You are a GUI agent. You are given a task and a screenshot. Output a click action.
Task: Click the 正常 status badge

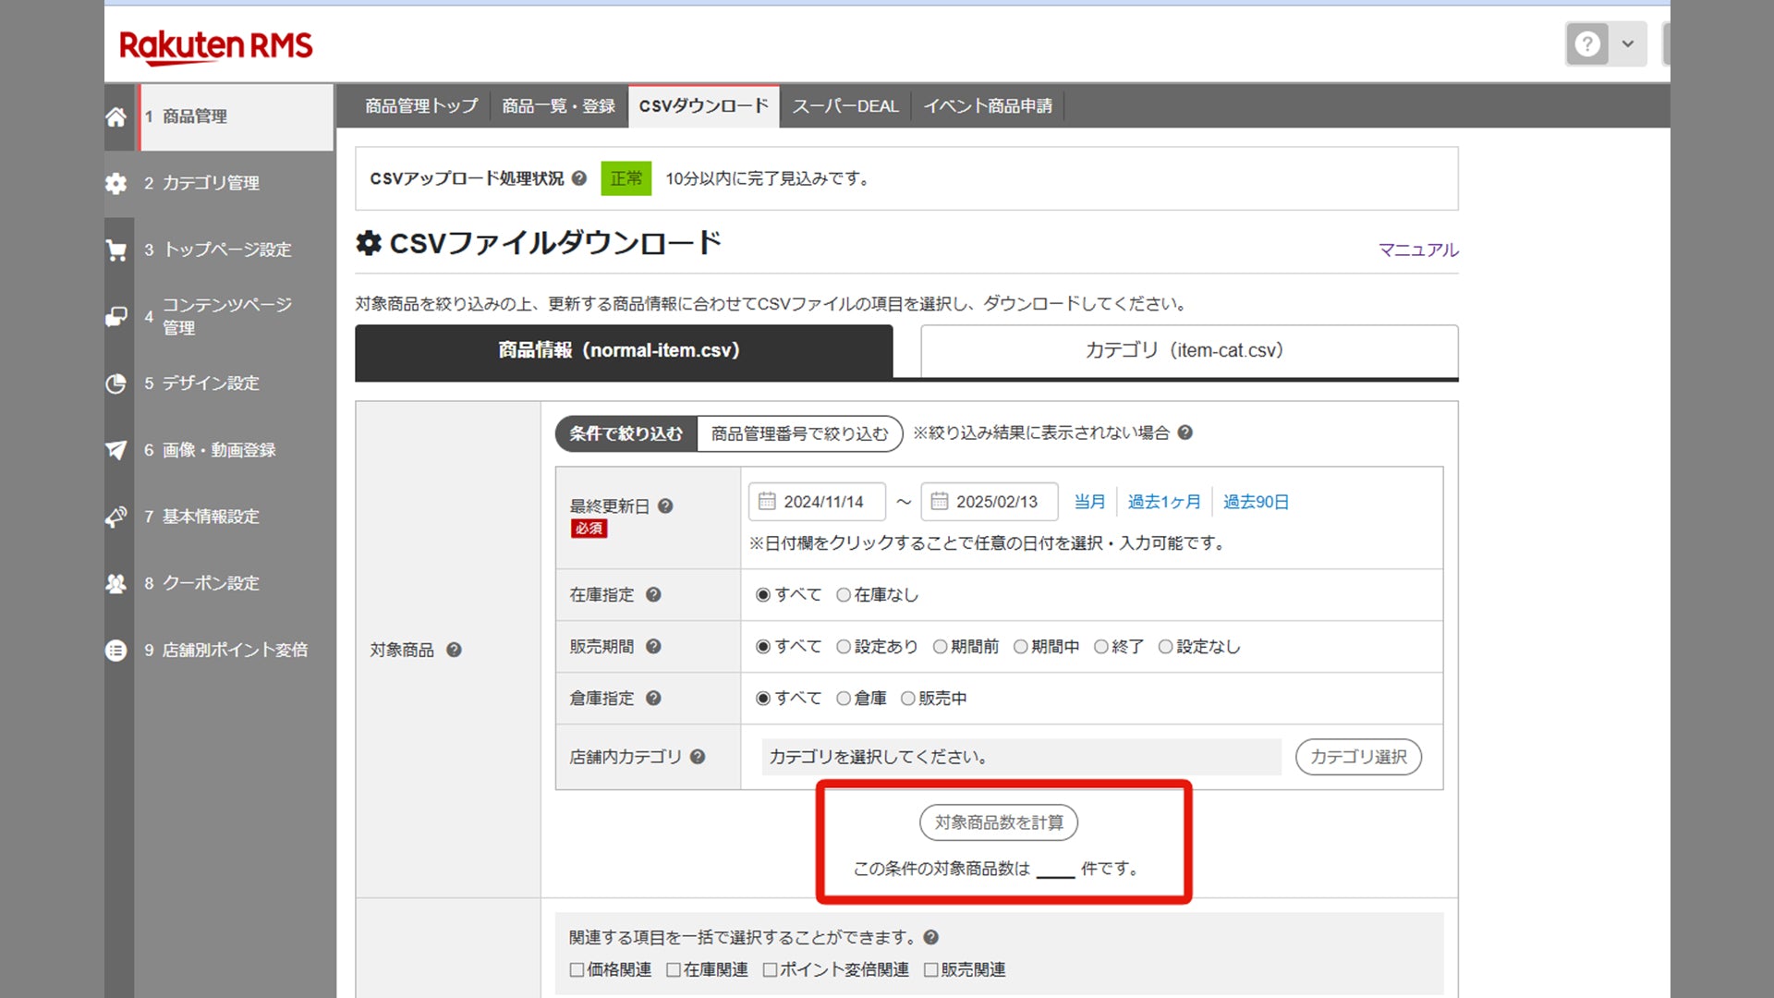626,178
